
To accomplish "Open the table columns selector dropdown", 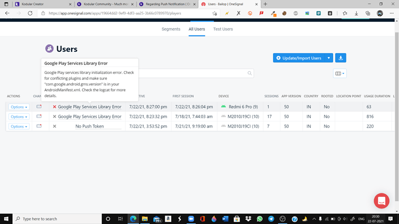I will point(339,73).
